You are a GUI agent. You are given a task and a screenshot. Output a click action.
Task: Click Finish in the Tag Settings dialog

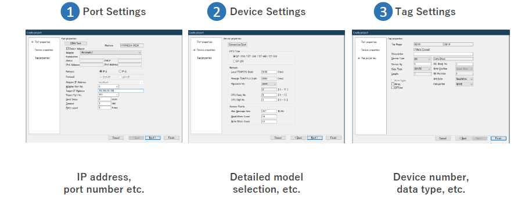point(498,138)
